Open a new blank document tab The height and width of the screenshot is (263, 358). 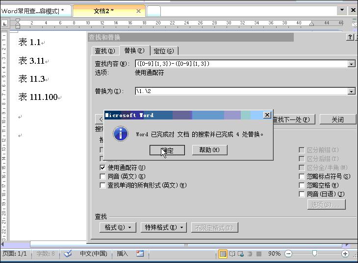pos(153,11)
